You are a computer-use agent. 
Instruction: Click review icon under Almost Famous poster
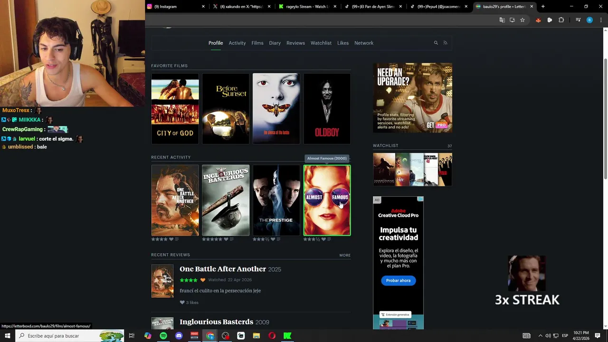pos(329,239)
